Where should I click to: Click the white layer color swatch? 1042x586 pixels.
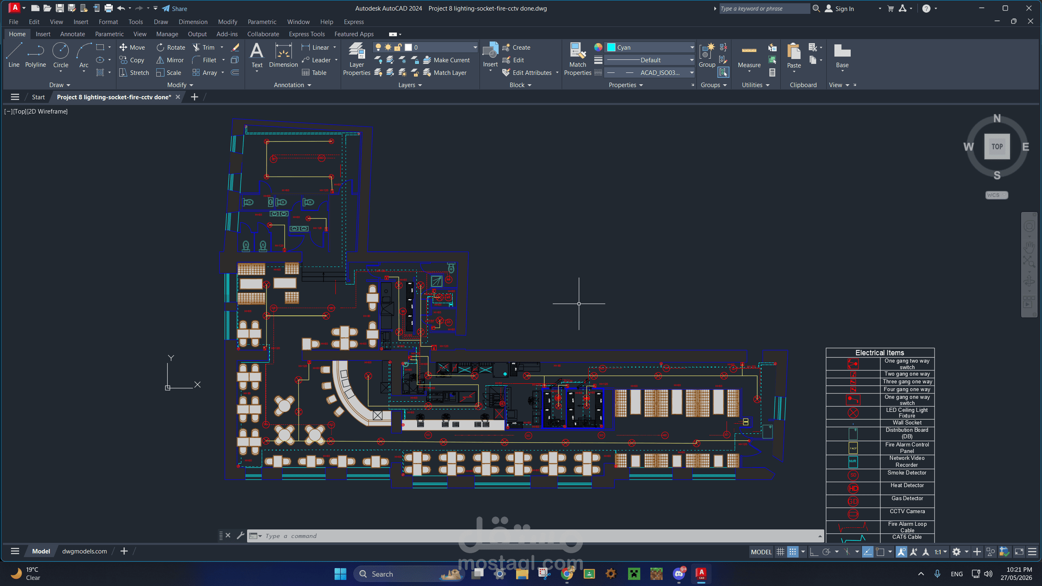[408, 47]
